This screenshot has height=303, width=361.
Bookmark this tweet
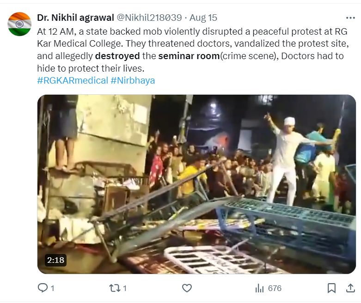tap(331, 288)
